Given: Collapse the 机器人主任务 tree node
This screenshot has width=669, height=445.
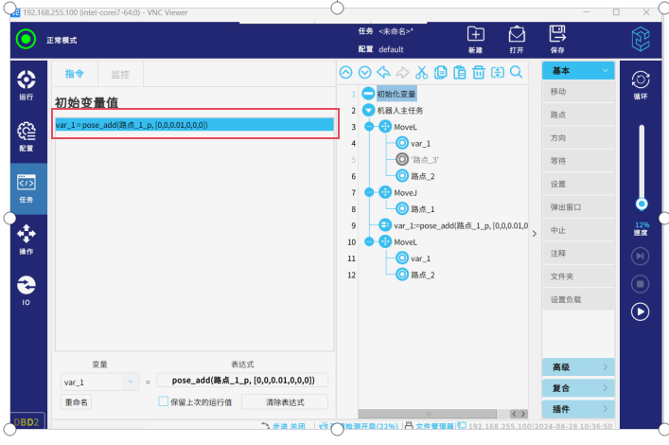Looking at the screenshot, I should tap(368, 110).
